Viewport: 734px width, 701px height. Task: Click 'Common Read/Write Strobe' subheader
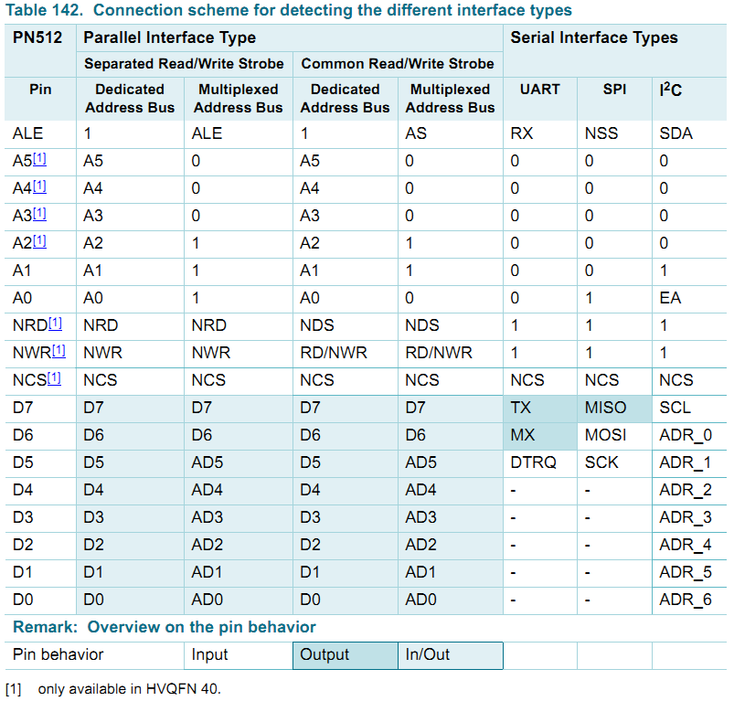tap(398, 64)
